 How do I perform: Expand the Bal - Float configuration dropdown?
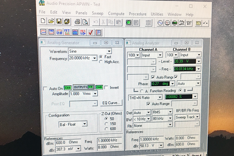(x=85, y=124)
